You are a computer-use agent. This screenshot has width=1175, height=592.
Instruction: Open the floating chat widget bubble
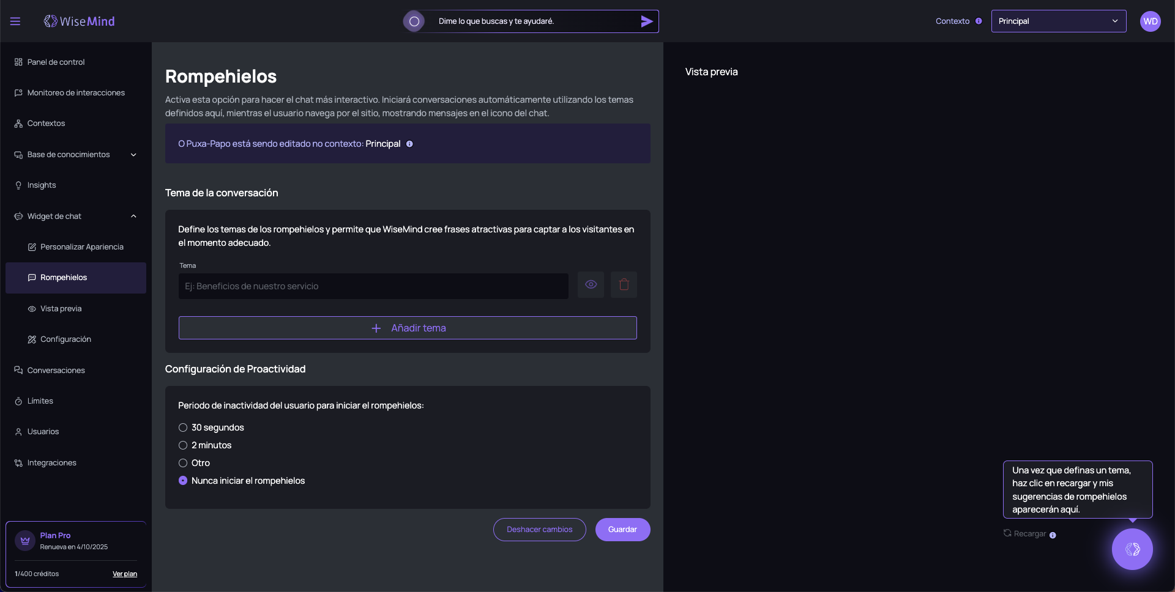click(1132, 549)
